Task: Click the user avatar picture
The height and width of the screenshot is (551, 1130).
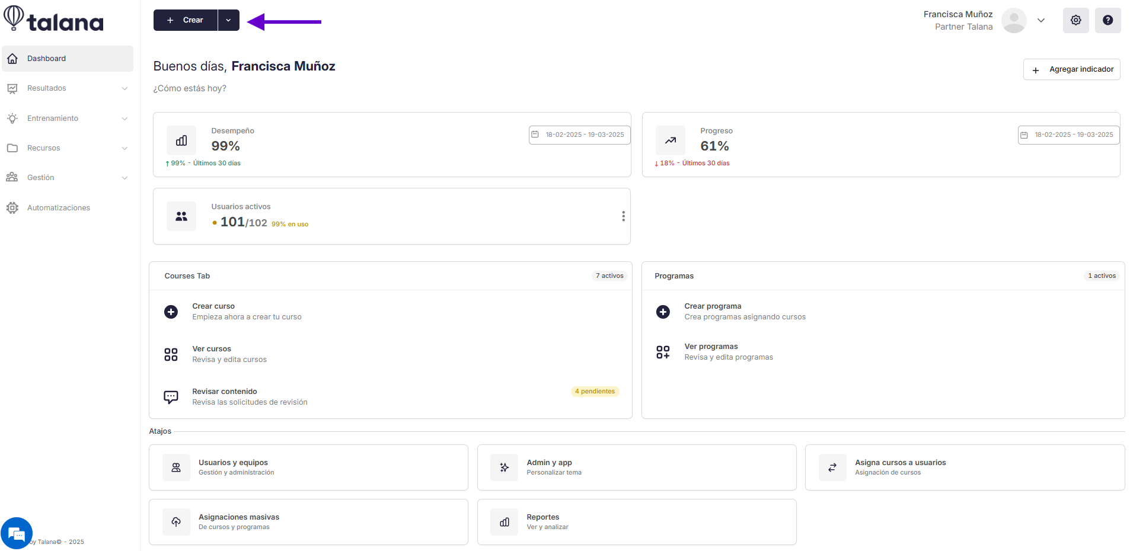Action: pos(1014,21)
